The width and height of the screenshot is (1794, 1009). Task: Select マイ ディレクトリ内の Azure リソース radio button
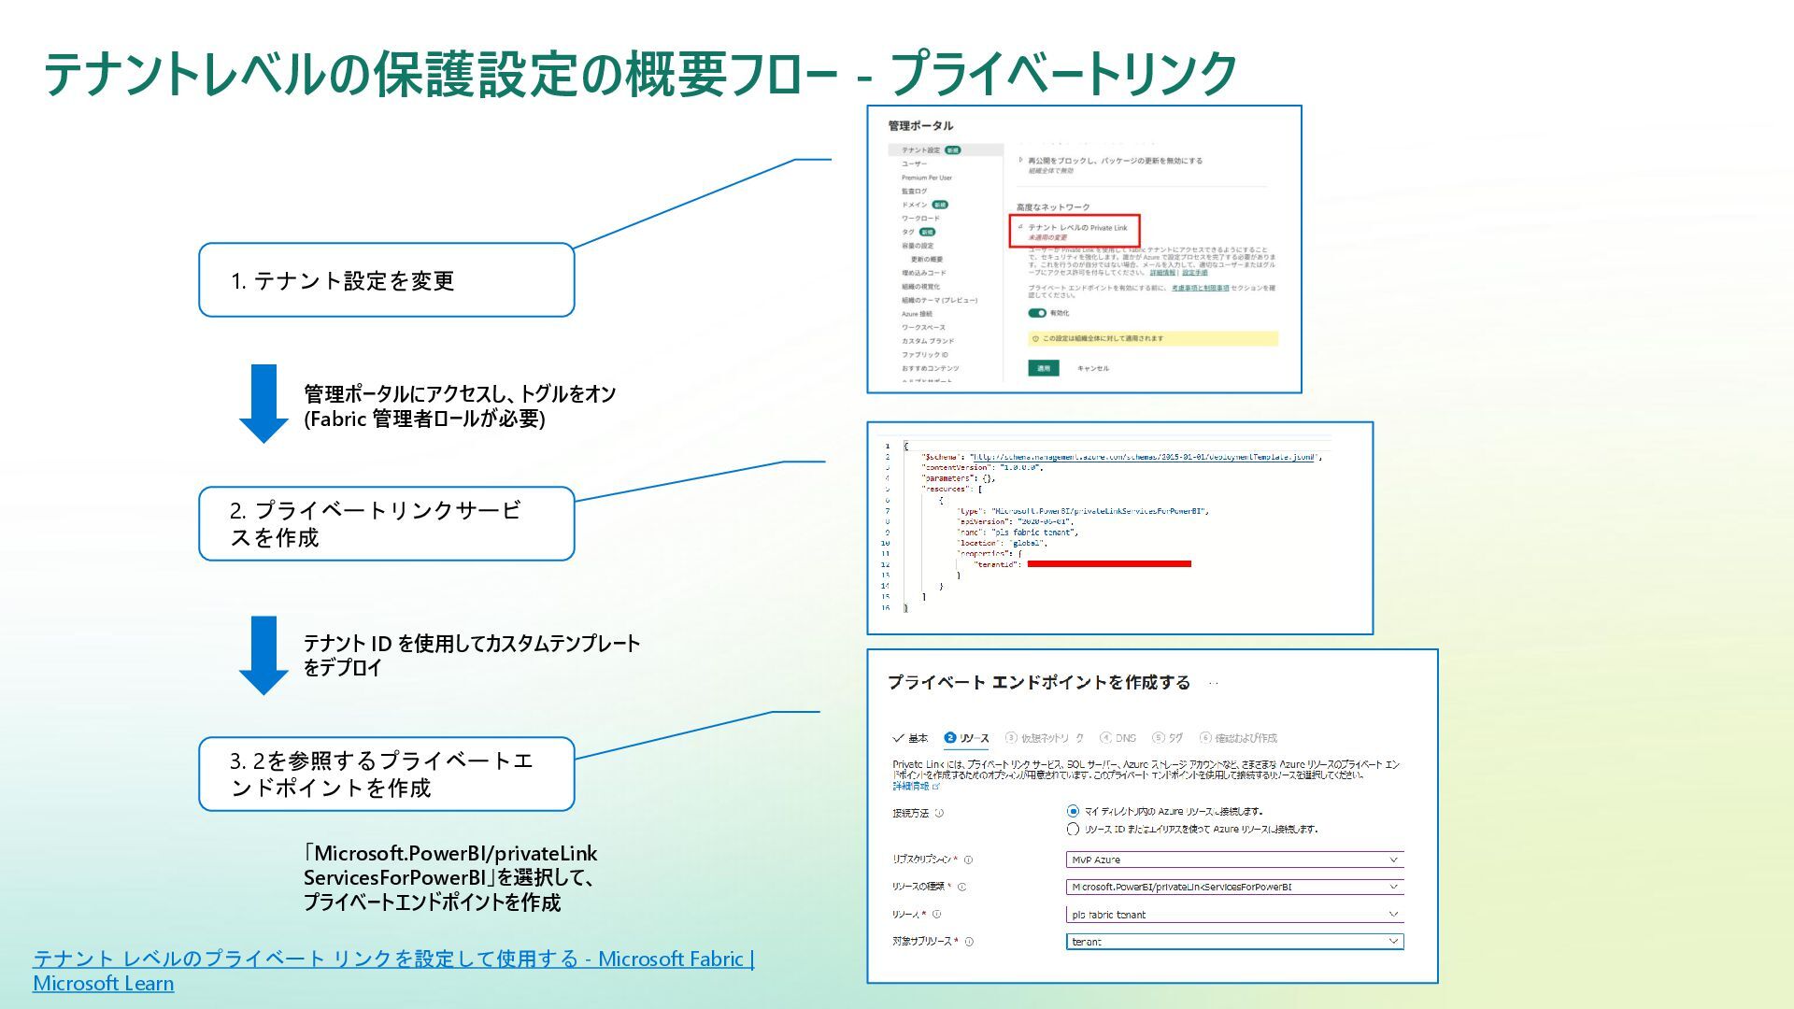1073,811
